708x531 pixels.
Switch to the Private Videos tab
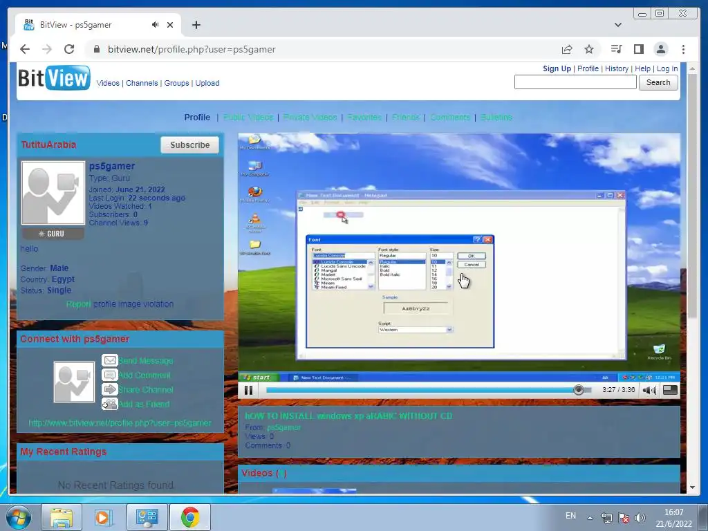pos(310,118)
